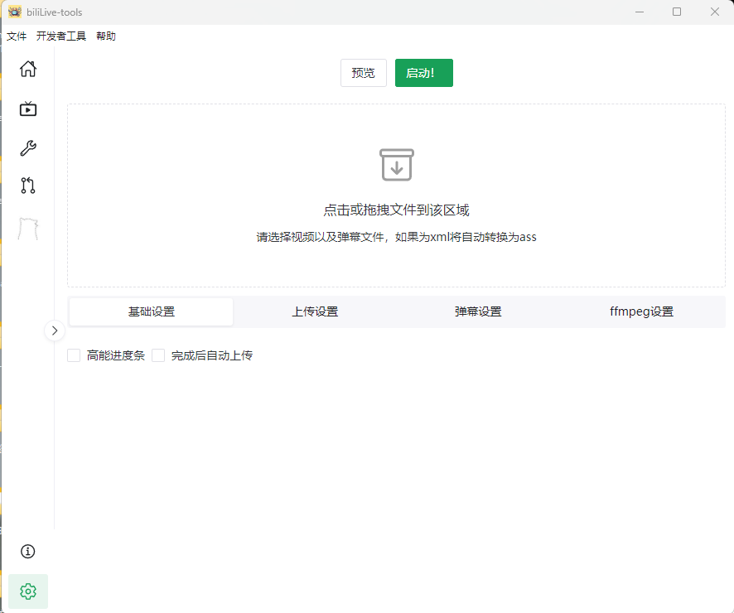Click the faded cat ears icon in the sidebar

28,229
